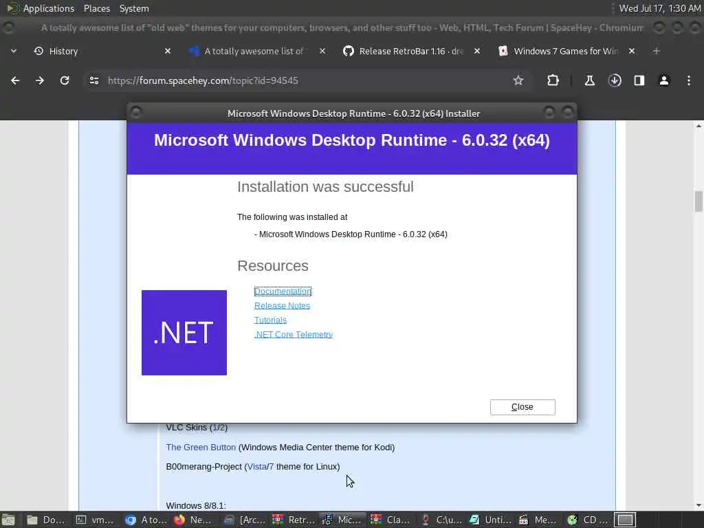Toggle the Chromium side panel

639,80
